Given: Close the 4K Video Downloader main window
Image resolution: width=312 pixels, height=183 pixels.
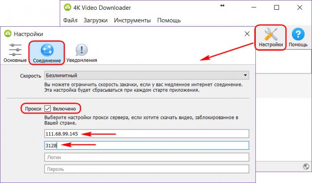Looking at the screenshot, I should point(300,8).
